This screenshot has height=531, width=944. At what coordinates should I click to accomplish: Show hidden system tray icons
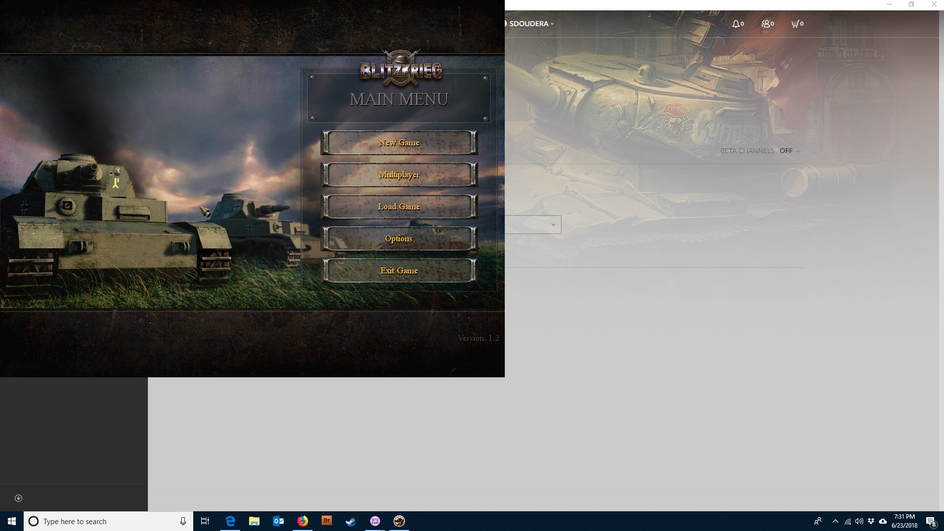tap(836, 521)
